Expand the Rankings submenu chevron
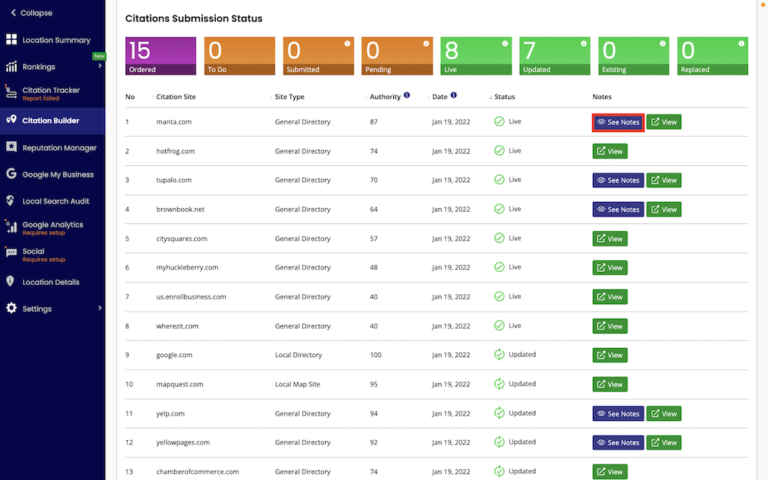768x480 pixels. click(x=98, y=66)
